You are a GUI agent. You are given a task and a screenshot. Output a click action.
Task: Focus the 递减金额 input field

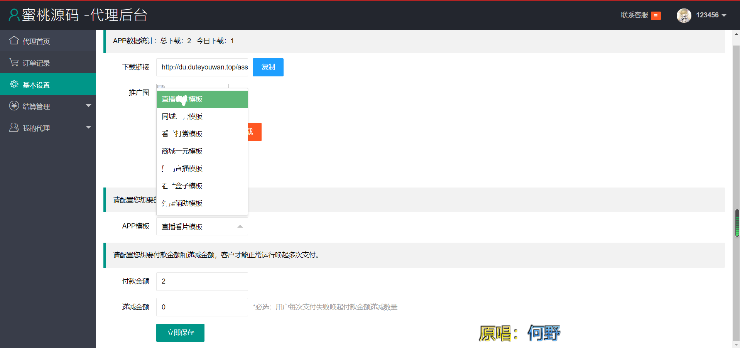click(202, 307)
